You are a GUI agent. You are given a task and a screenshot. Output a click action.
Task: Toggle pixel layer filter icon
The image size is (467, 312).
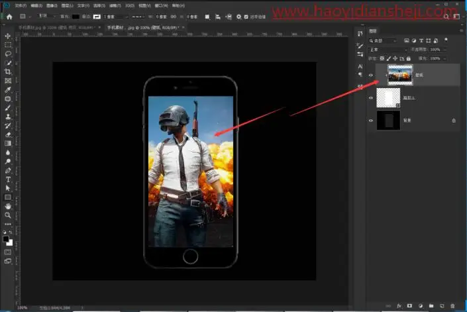click(407, 40)
